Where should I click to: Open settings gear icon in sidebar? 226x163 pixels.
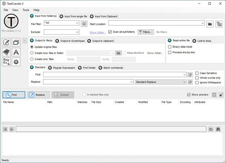tap(16, 62)
